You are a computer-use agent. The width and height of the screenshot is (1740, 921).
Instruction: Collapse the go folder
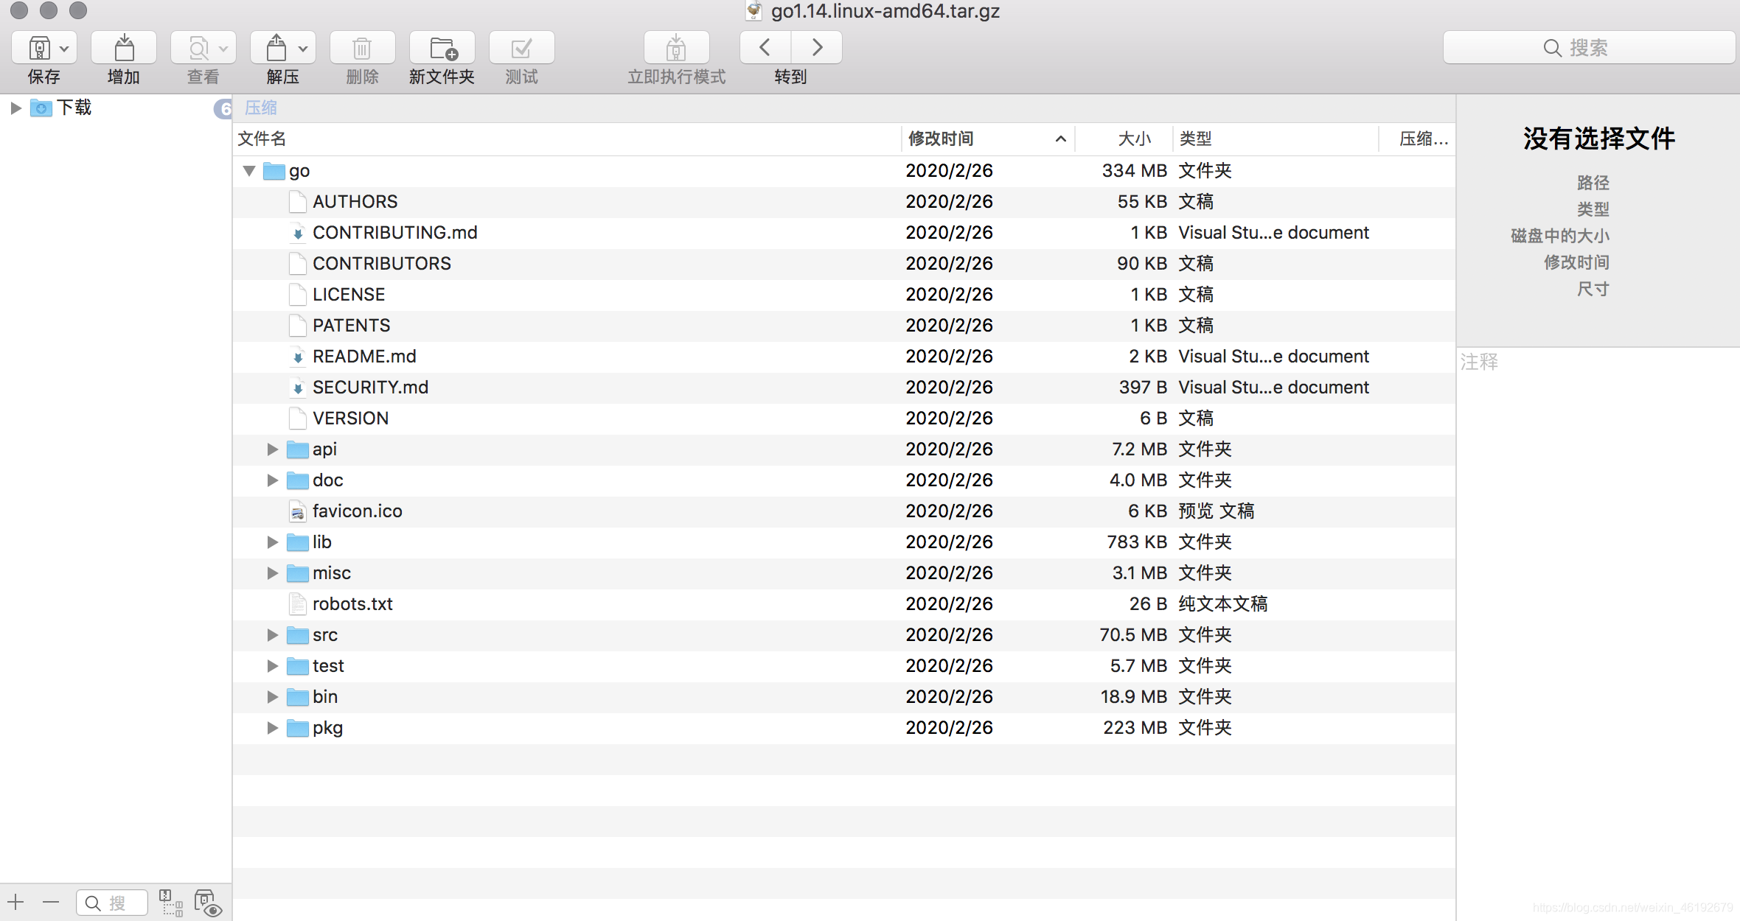point(249,171)
